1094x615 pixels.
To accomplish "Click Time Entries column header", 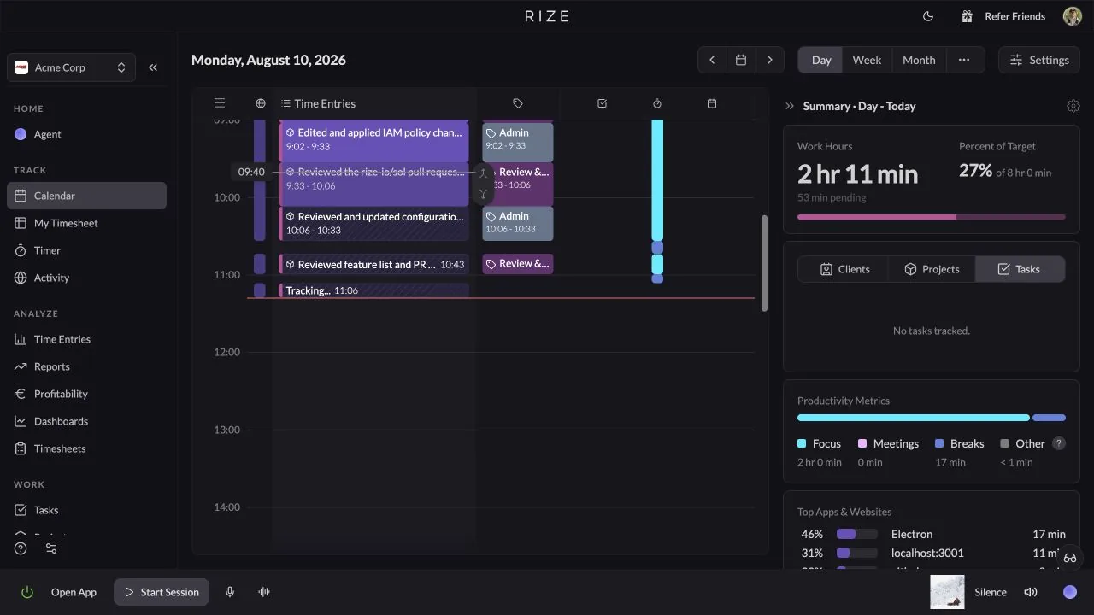I will coord(318,103).
